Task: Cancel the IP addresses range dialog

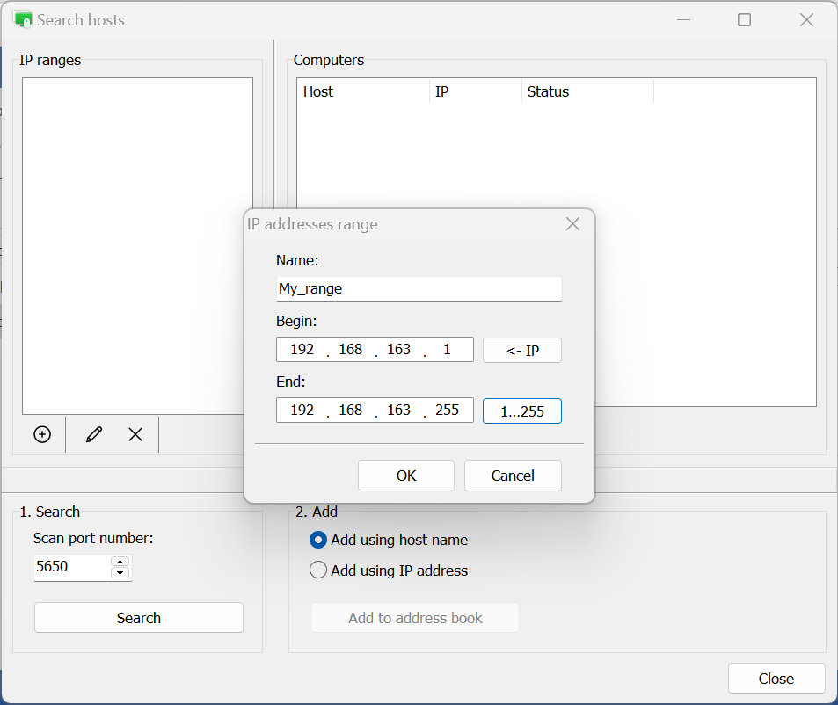Action: (513, 476)
